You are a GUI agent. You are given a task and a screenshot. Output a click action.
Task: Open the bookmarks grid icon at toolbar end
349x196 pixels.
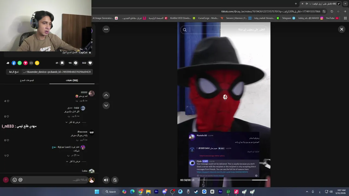[x=345, y=18]
